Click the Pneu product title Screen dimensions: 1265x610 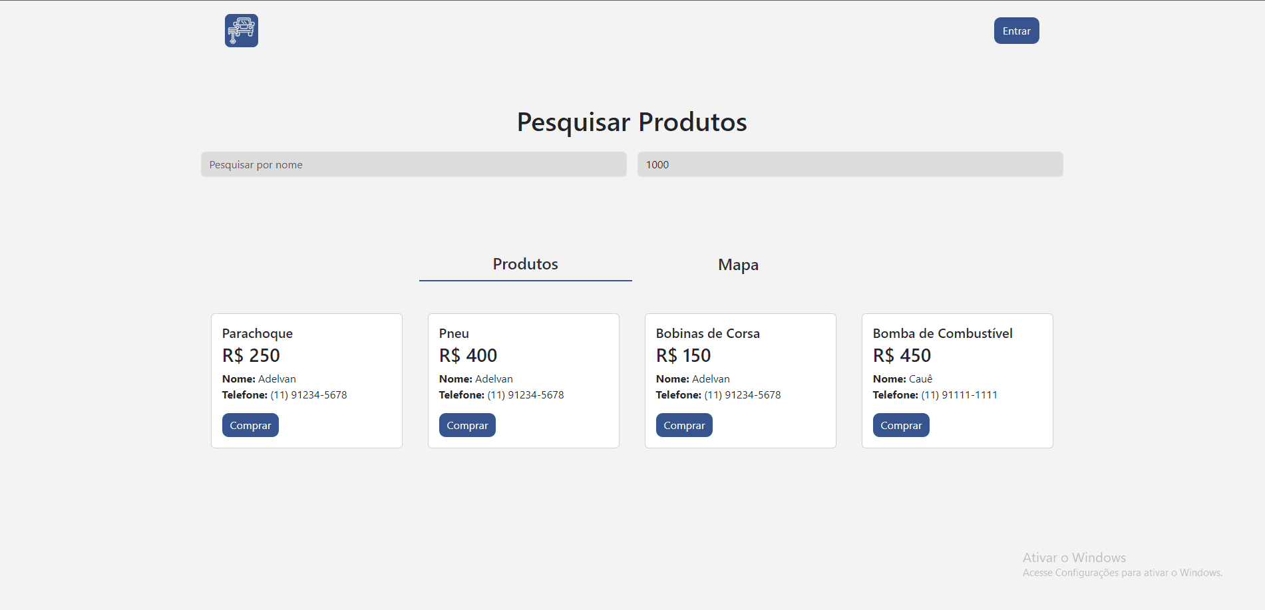pos(454,333)
